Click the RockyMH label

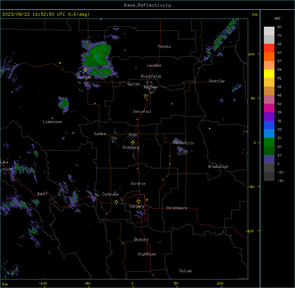84,78
